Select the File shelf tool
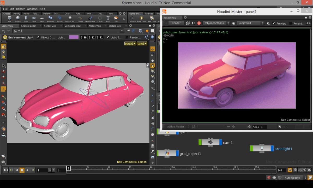 click(116, 19)
